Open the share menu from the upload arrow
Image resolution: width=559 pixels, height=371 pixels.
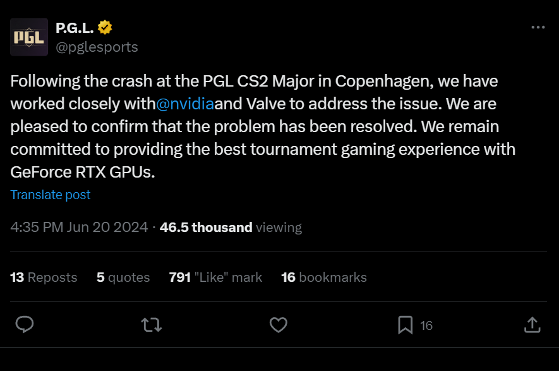pyautogui.click(x=532, y=325)
